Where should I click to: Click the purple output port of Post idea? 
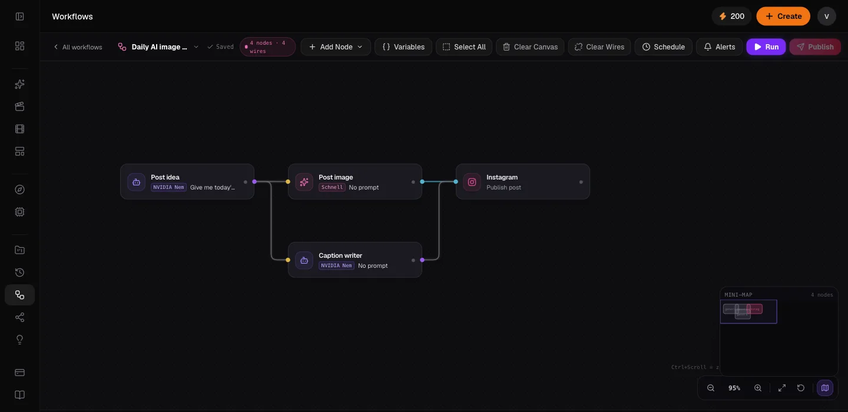(254, 182)
